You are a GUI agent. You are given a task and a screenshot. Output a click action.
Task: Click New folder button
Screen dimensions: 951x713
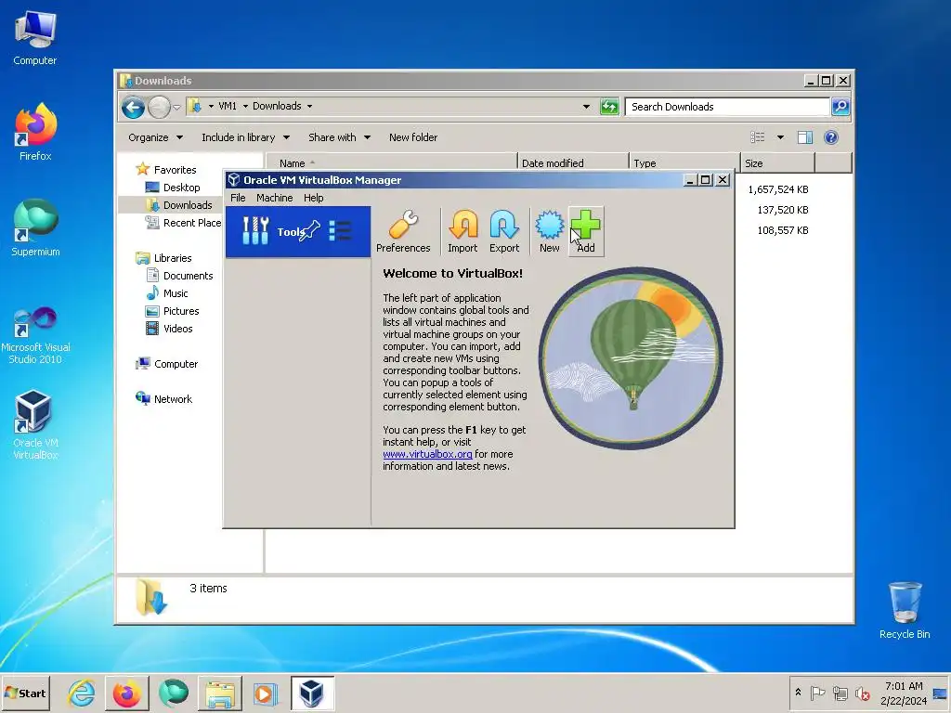413,137
